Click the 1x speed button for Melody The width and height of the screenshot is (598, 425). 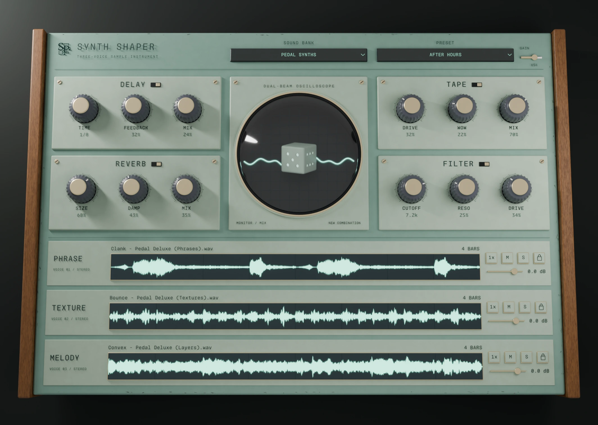(494, 357)
